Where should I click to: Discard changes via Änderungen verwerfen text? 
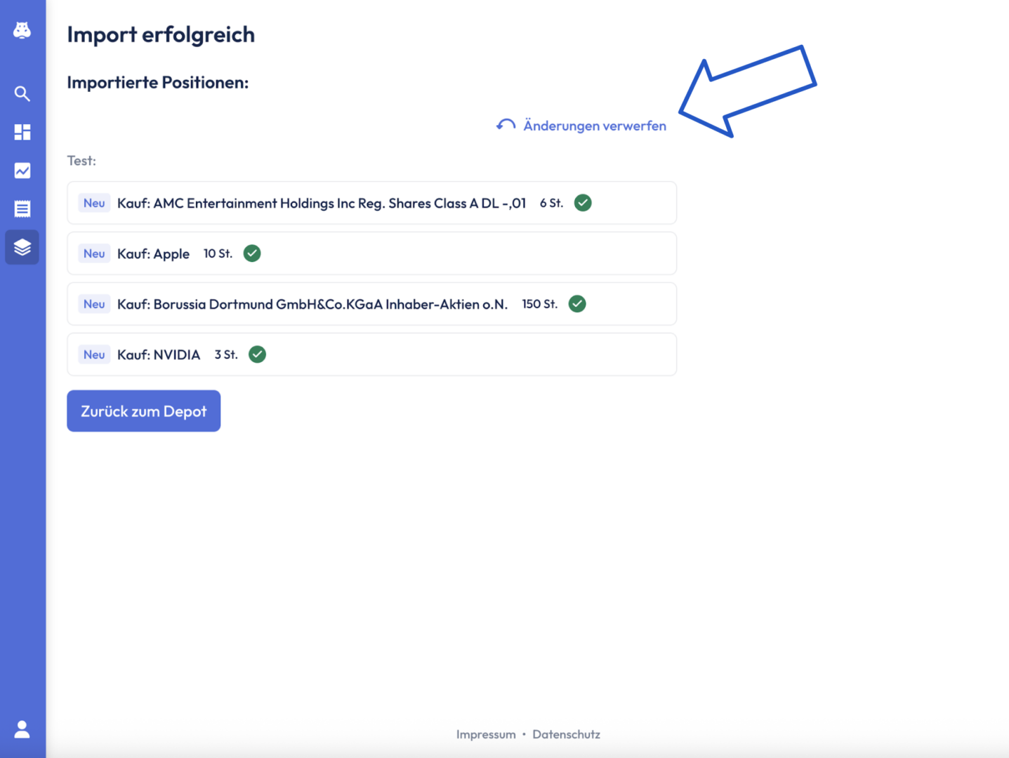tap(595, 126)
